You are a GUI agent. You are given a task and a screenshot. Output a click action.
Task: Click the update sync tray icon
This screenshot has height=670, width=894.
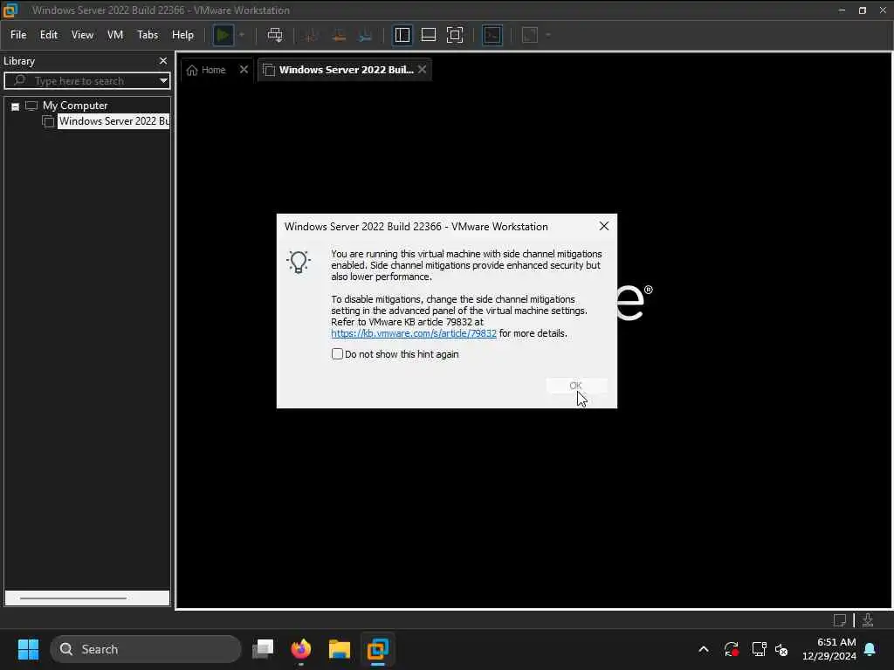(x=732, y=649)
